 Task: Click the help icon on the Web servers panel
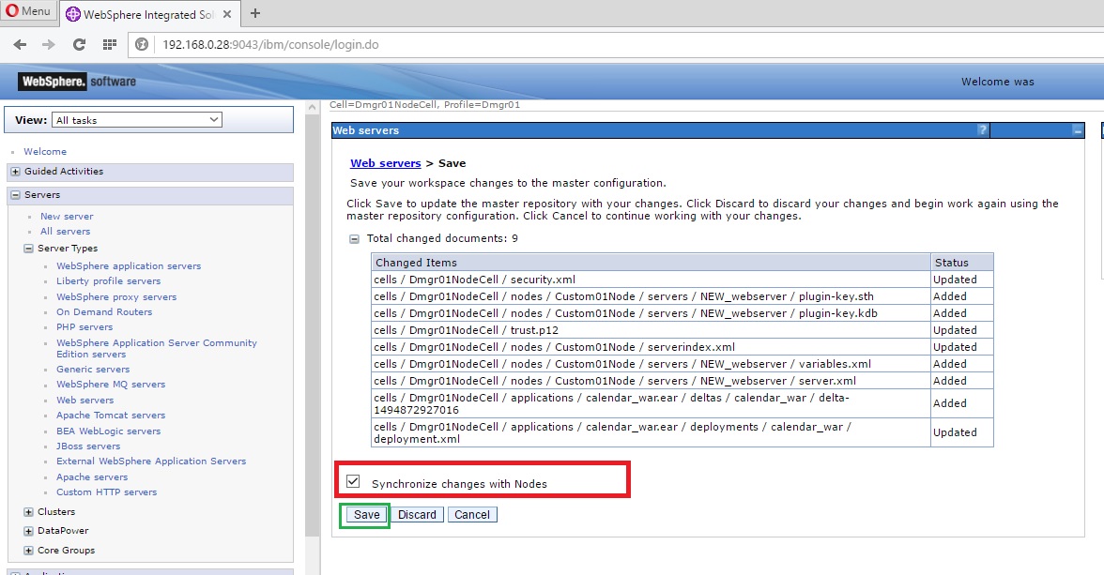click(982, 129)
